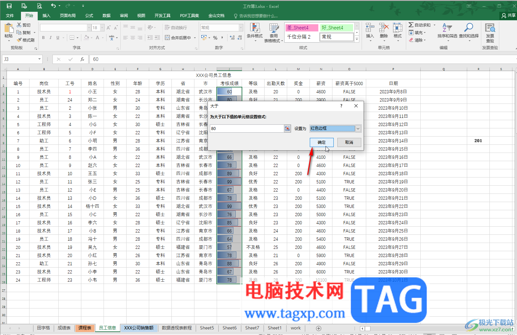517x335 pixels.
Task: Open the 文件 tab
Action: (10, 16)
